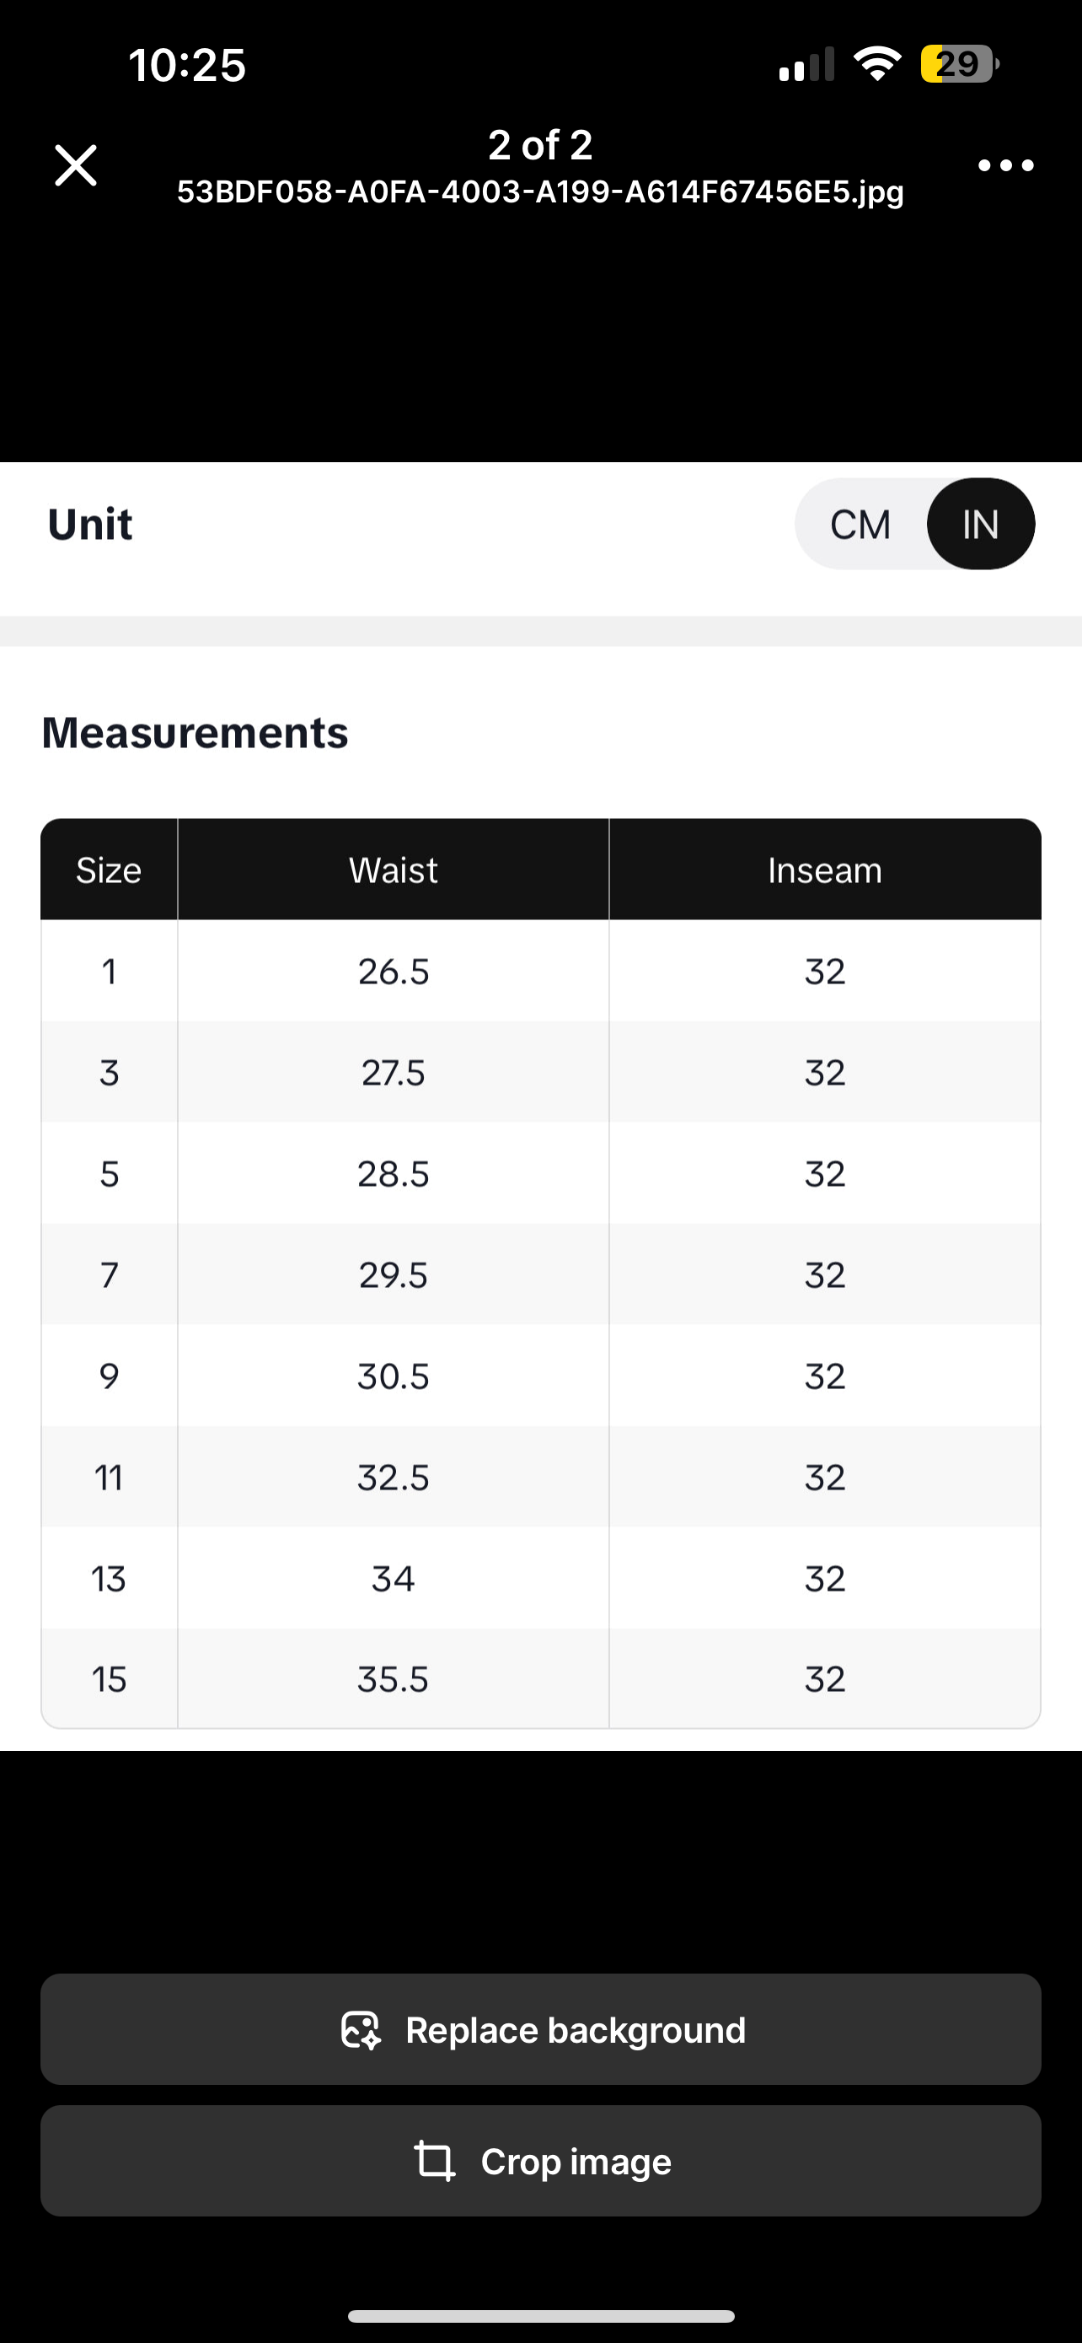
Task: Tap the Replace background sparkle image icon
Action: click(361, 2029)
